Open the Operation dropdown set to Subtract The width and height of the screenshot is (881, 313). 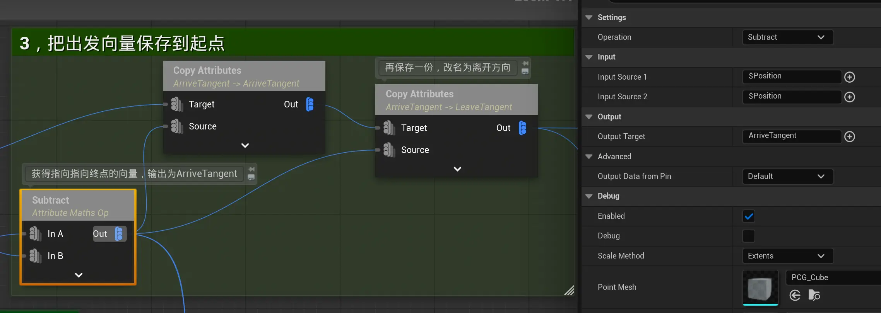(x=787, y=37)
